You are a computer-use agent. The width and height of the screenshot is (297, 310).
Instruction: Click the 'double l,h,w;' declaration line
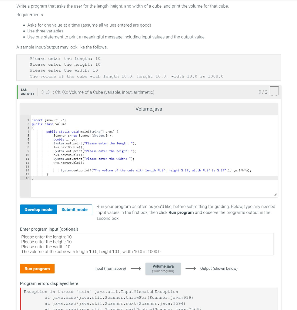tap(65, 139)
